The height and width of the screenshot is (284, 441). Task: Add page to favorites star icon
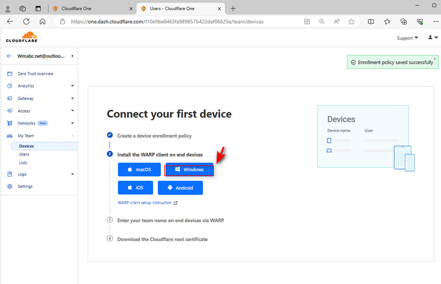point(351,22)
